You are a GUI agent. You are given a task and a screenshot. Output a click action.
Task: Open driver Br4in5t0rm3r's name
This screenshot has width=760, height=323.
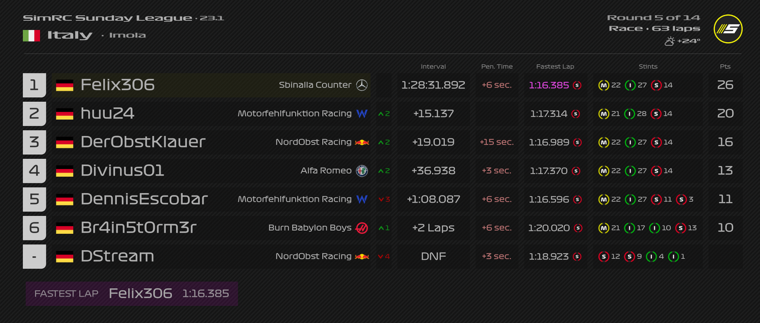click(x=138, y=227)
